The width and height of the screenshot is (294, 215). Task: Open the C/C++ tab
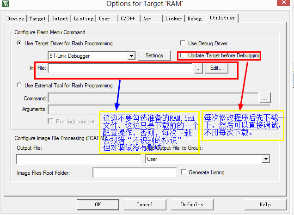129,18
